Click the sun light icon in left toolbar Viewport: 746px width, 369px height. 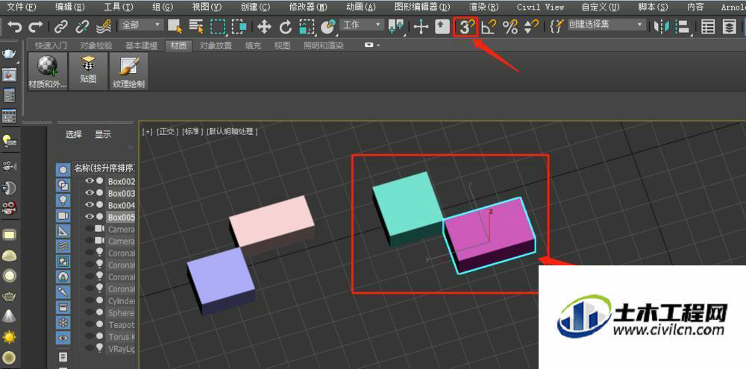click(9, 337)
